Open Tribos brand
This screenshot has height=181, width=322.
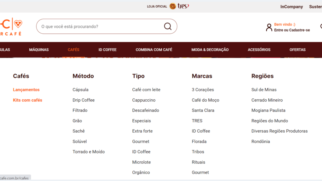point(198,152)
